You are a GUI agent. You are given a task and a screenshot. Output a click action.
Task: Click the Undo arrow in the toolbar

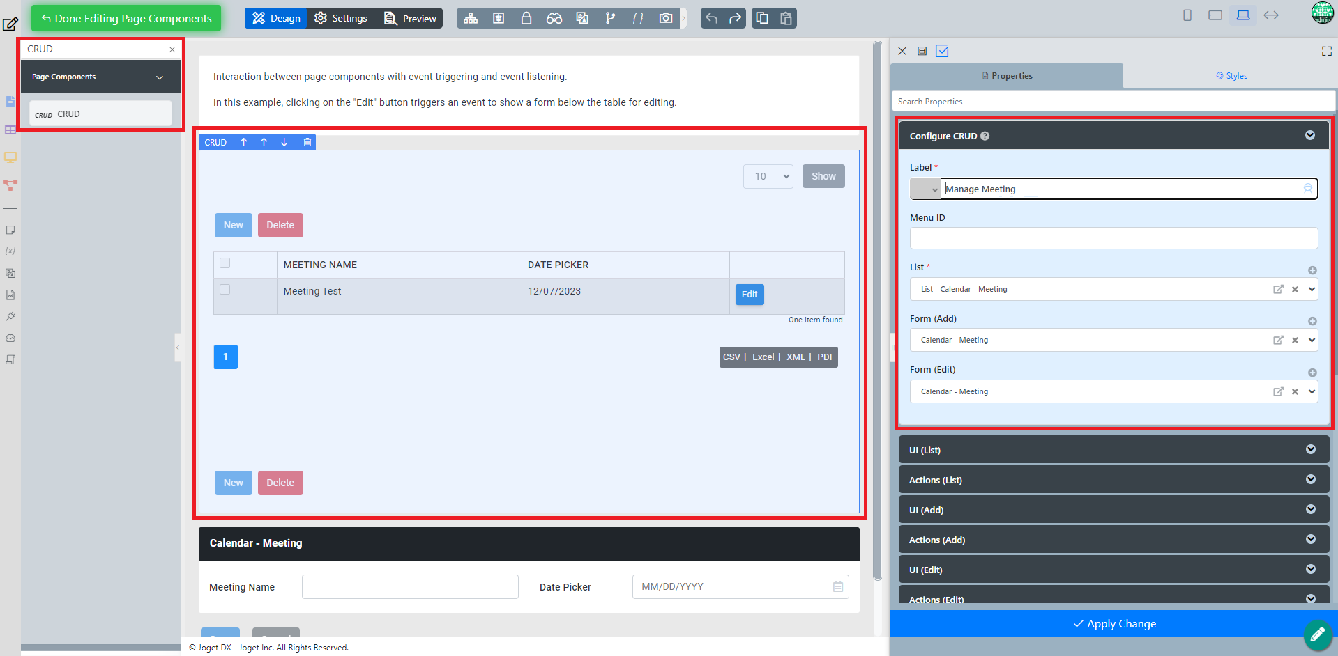(711, 18)
